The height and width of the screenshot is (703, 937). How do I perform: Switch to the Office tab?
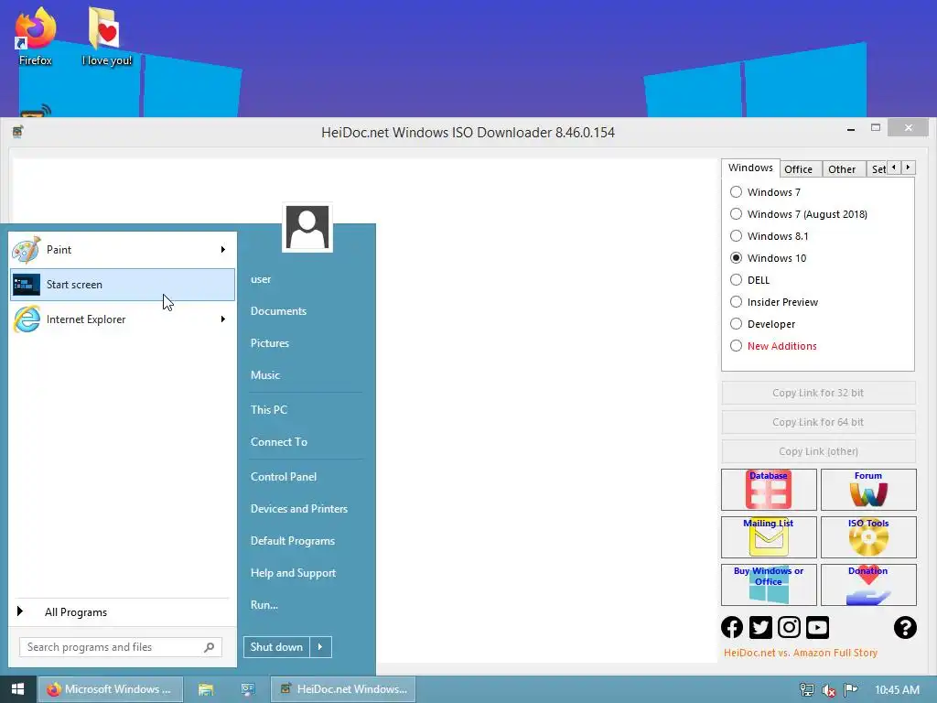click(x=798, y=169)
